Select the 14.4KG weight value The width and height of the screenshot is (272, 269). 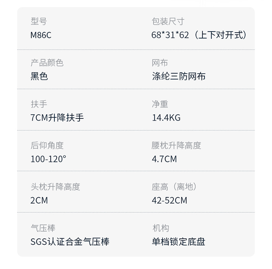click(x=166, y=118)
